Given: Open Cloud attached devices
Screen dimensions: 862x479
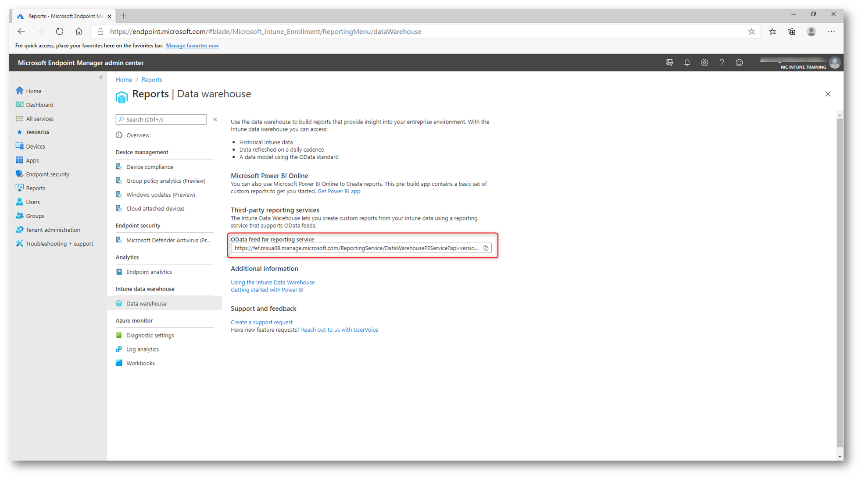Looking at the screenshot, I should [x=155, y=209].
